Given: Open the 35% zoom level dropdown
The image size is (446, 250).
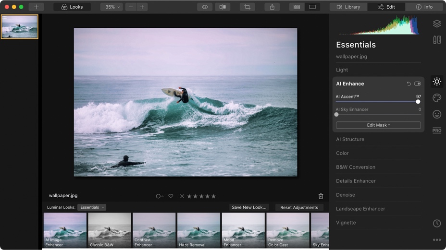Looking at the screenshot, I should (x=111, y=7).
